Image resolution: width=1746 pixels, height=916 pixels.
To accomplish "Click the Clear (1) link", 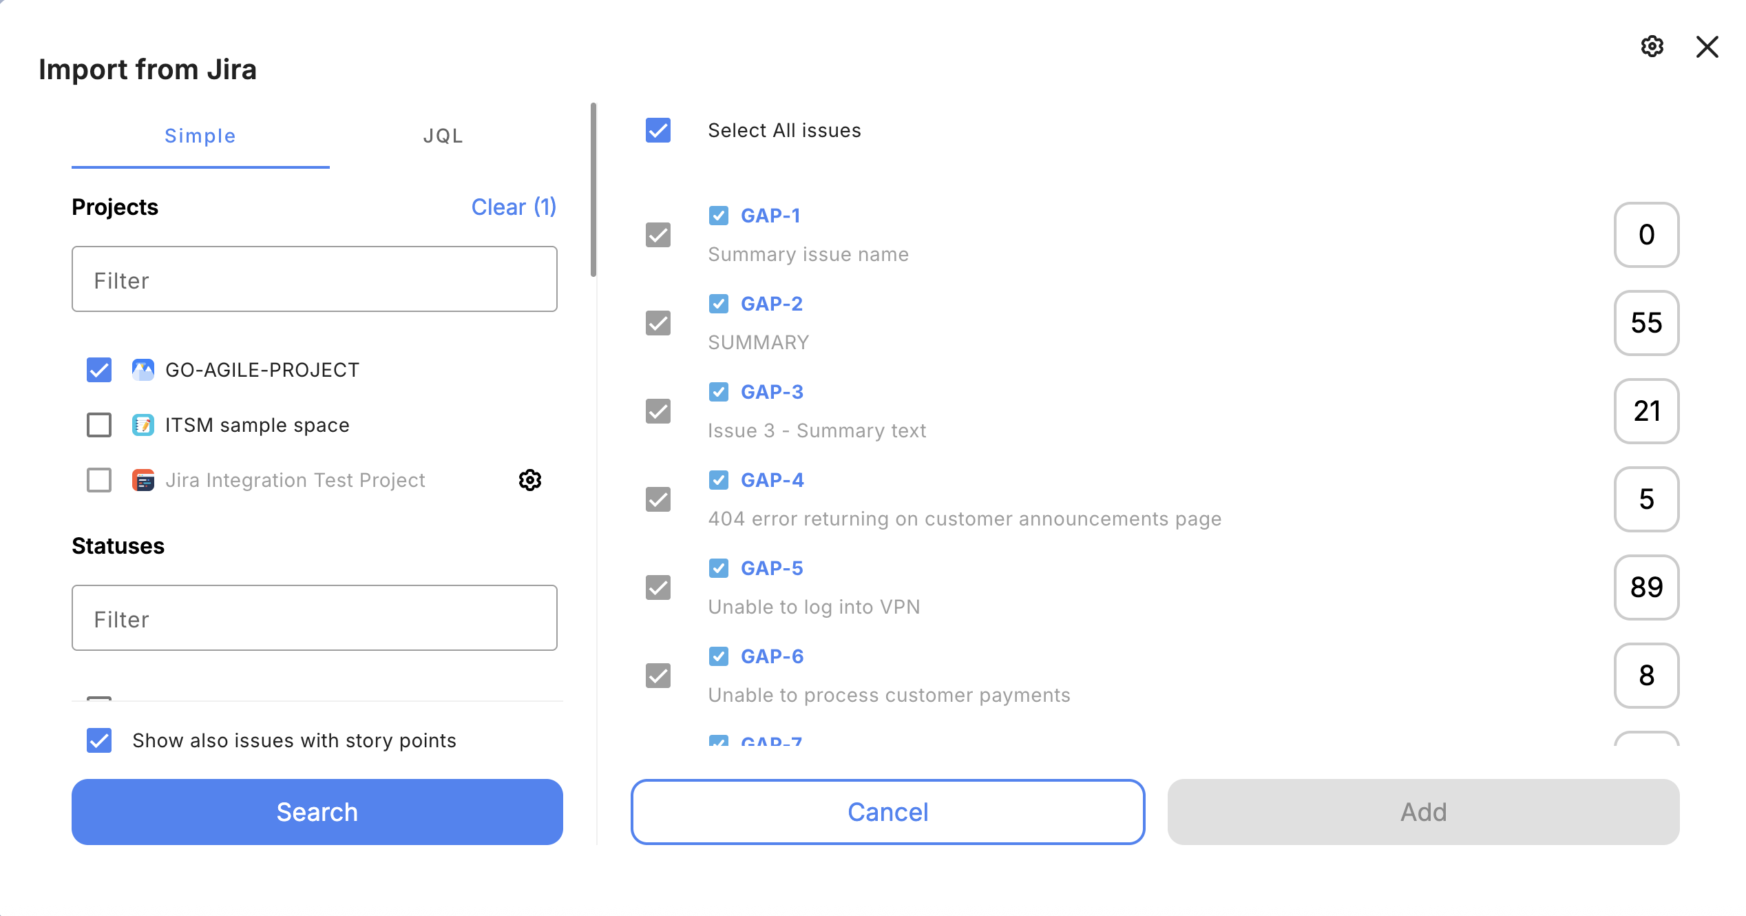I will (514, 207).
